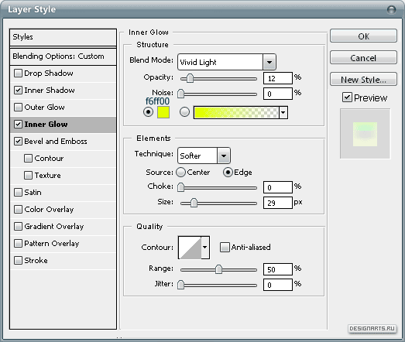Click the Range value field
The image size is (405, 342).
(278, 269)
